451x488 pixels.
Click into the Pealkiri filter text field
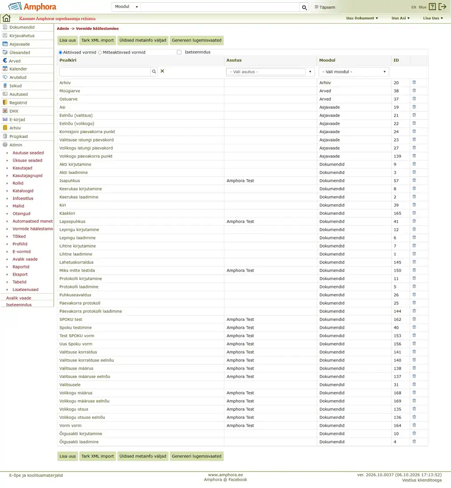[105, 71]
